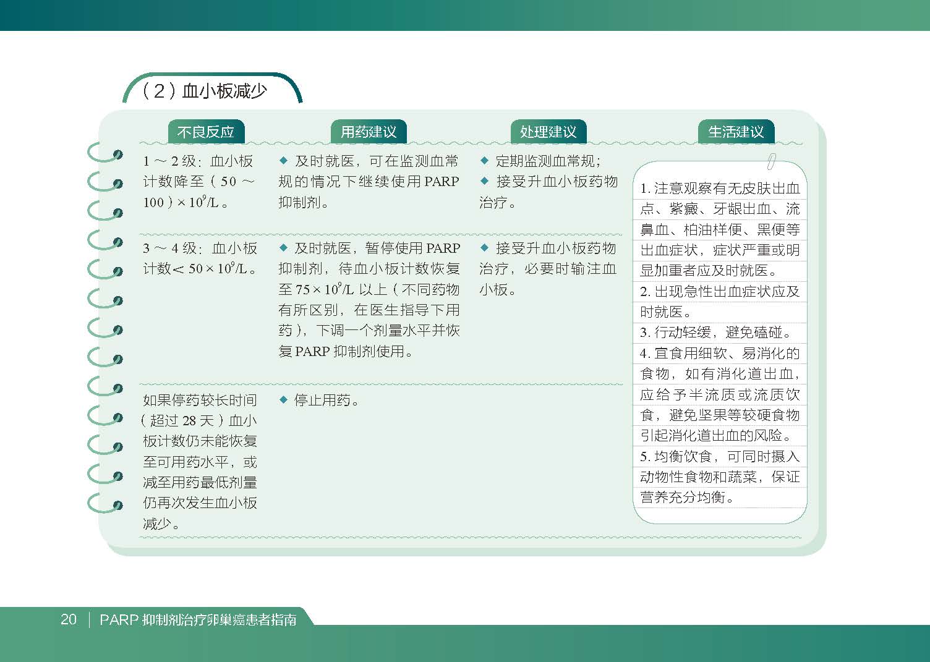Select the 处理建议 header tab
930x662 pixels.
coord(548,132)
